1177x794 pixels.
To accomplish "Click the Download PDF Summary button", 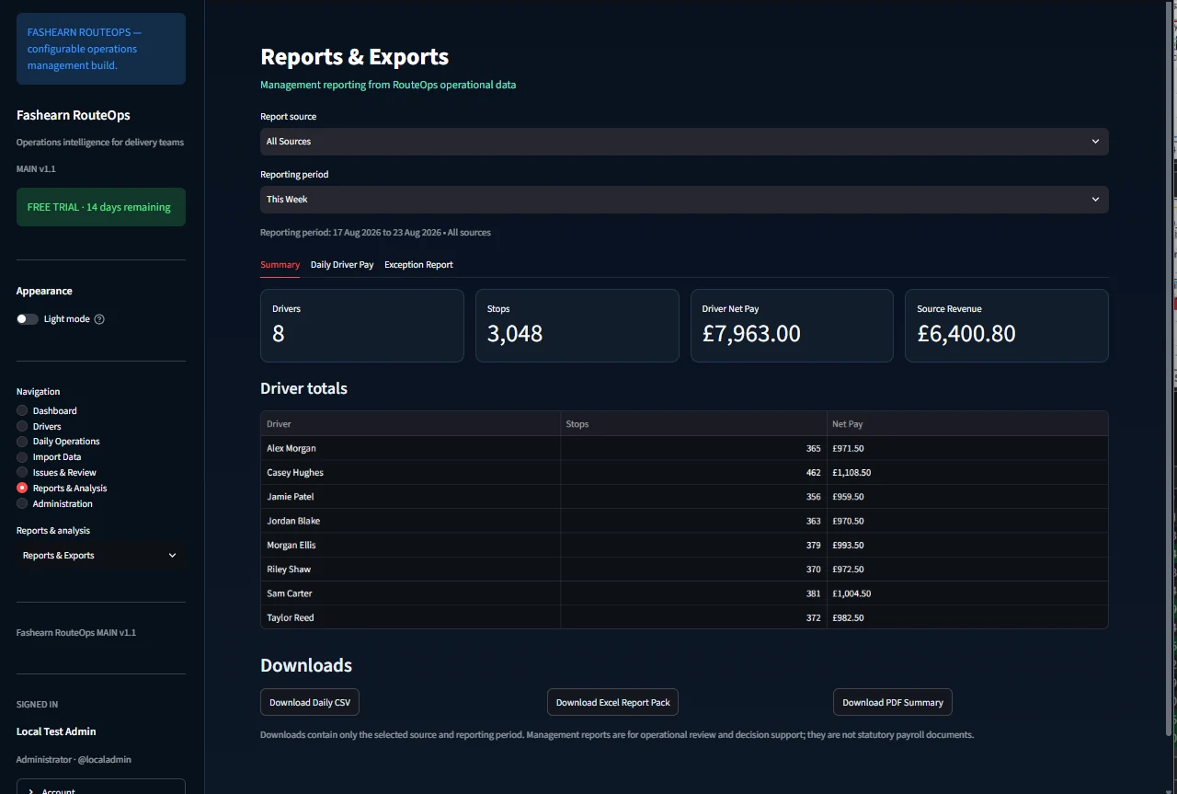I will pos(893,702).
